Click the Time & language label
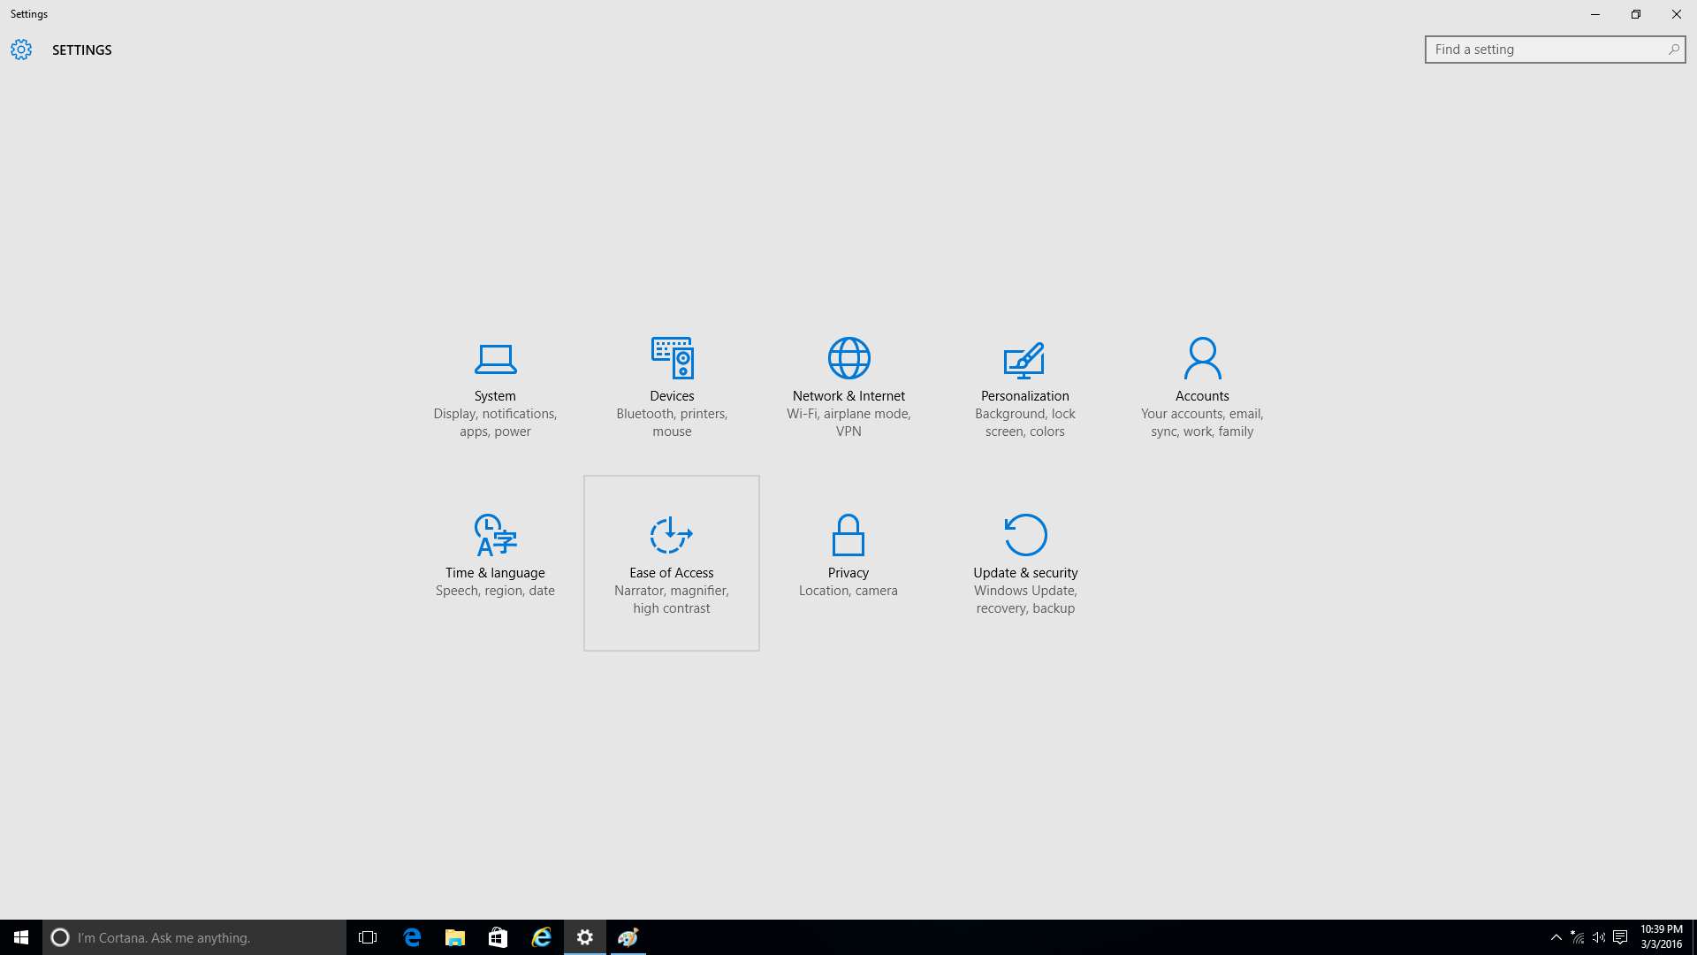The image size is (1697, 955). coord(495,573)
